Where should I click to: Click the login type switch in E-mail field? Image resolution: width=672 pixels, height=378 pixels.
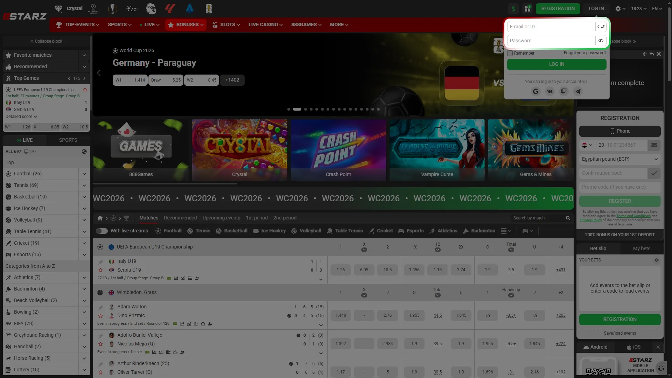pyautogui.click(x=601, y=27)
